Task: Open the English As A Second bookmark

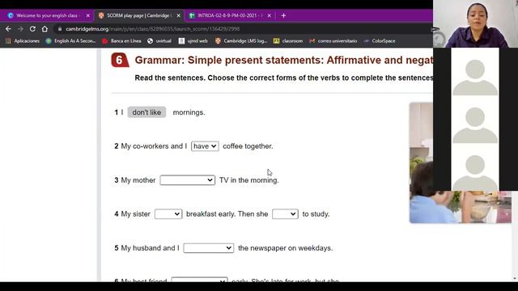Action: (x=70, y=41)
